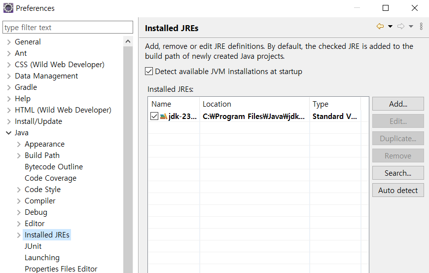Select Bytecode Outline preference page
This screenshot has width=429, height=273.
tap(54, 167)
